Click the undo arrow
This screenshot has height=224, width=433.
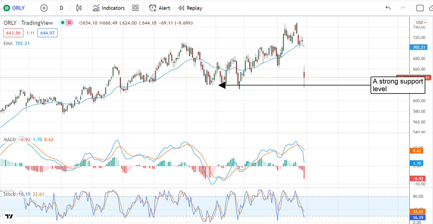[x=388, y=8]
